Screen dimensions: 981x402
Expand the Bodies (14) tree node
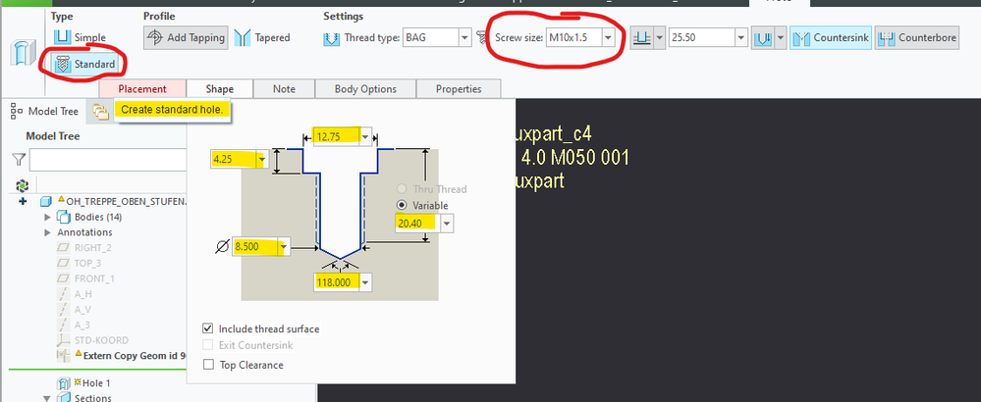pos(47,217)
